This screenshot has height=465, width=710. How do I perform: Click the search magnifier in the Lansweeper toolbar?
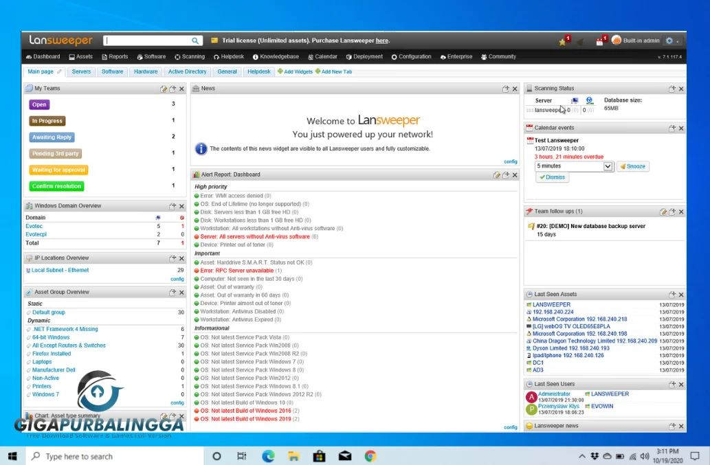click(x=195, y=40)
